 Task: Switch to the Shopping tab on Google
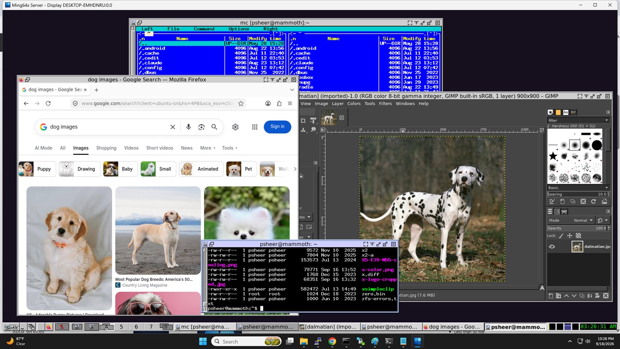[106, 148]
